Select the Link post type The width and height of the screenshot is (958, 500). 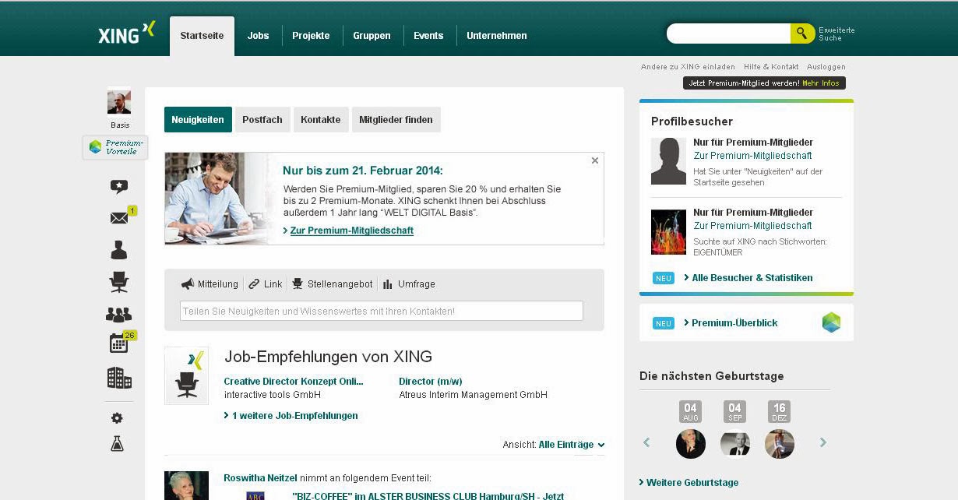pos(266,284)
